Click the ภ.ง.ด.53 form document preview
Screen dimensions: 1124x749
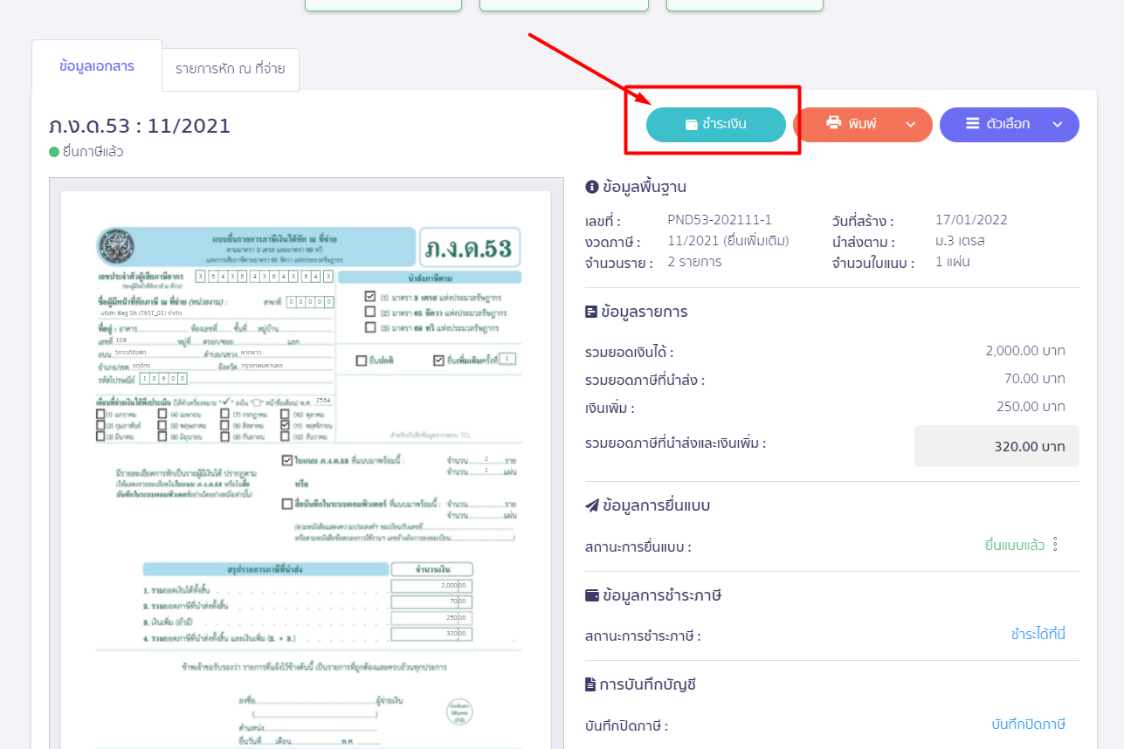306,463
